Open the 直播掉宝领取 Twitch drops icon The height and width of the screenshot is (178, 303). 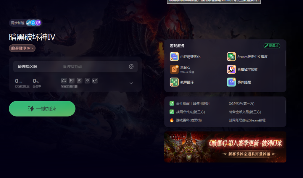(x=231, y=69)
